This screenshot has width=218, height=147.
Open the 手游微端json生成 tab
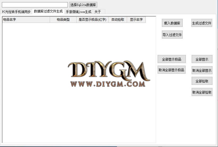pos(78,12)
